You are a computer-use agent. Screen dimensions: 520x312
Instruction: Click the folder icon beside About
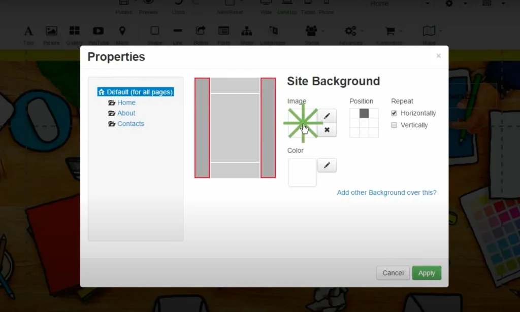click(x=112, y=113)
